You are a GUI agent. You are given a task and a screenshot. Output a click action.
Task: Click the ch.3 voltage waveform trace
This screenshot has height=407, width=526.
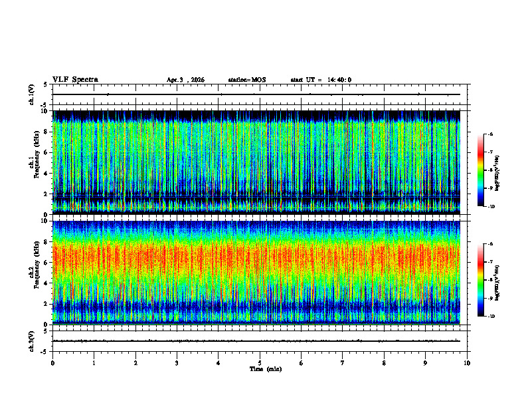click(256, 341)
